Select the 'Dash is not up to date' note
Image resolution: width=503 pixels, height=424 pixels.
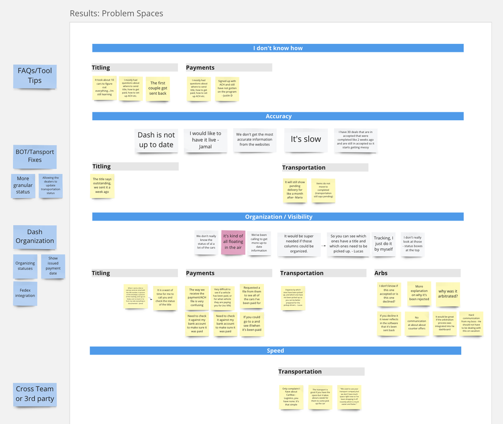click(x=156, y=140)
